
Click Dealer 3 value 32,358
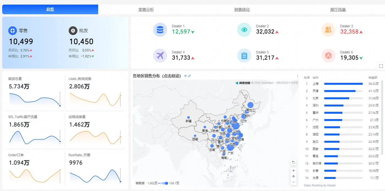349,32
